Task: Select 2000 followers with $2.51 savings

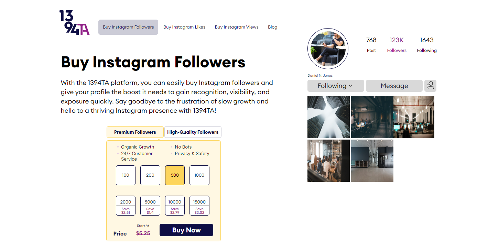Action: 126,206
